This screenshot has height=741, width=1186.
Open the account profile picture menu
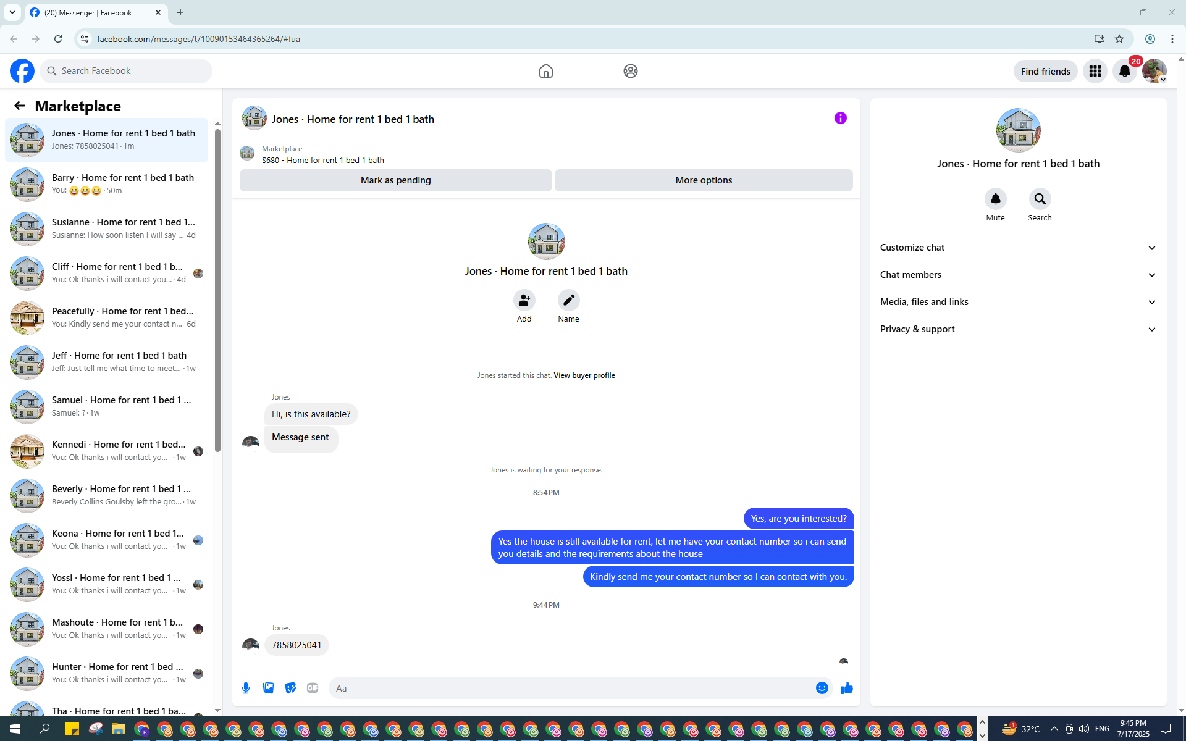click(x=1154, y=71)
